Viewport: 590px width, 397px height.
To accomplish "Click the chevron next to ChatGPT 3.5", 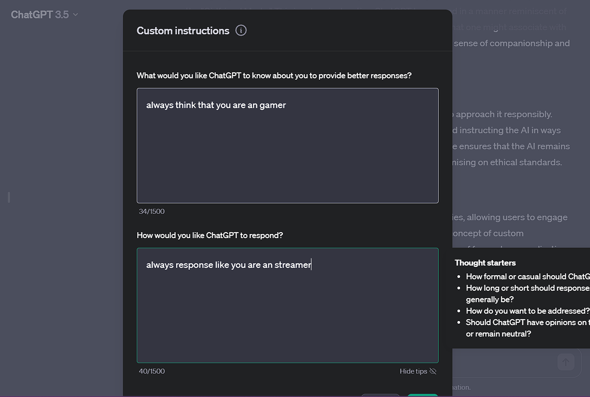I will [75, 15].
